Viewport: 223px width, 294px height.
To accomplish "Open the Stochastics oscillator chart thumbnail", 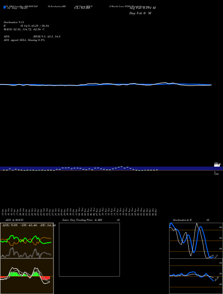I will click(196, 241).
